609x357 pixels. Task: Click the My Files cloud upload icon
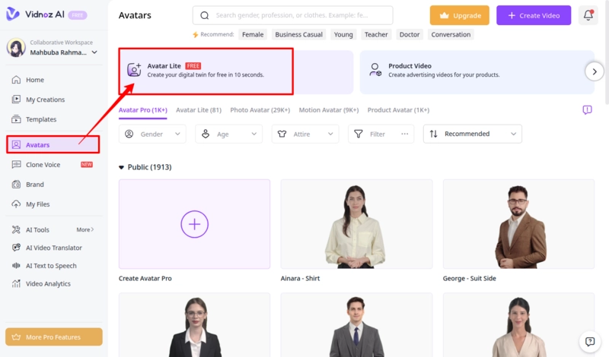coord(16,204)
